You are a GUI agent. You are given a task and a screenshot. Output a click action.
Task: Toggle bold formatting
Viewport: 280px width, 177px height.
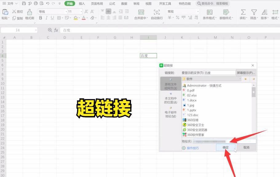(40, 19)
